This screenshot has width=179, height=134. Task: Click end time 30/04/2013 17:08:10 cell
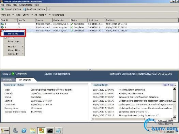coord(116,27)
